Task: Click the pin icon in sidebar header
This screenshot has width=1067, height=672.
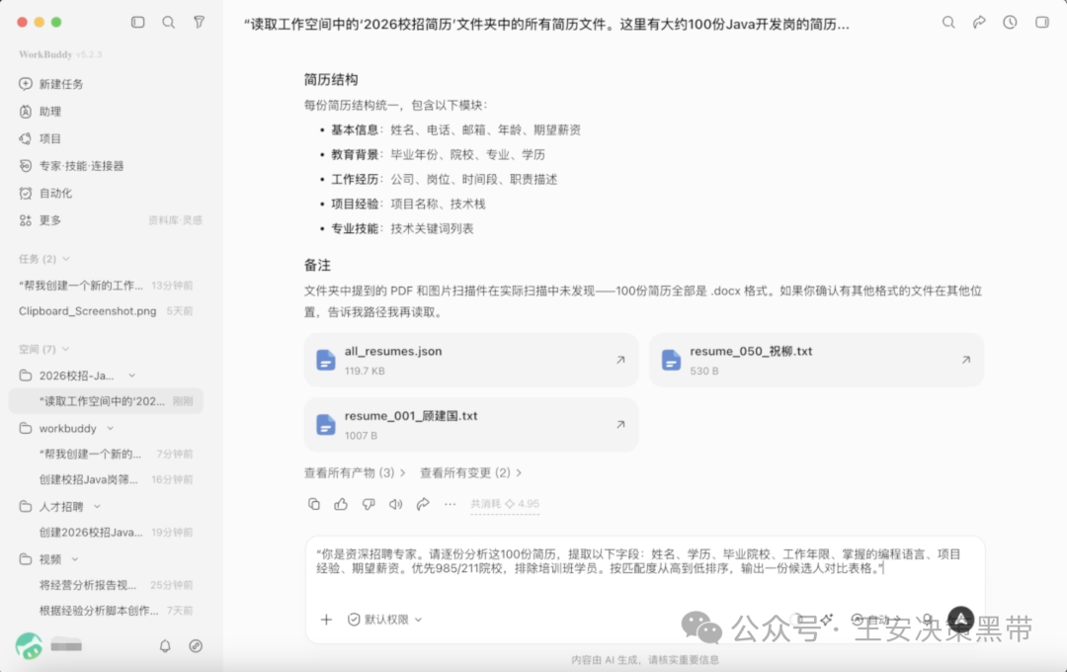Action: pos(199,23)
